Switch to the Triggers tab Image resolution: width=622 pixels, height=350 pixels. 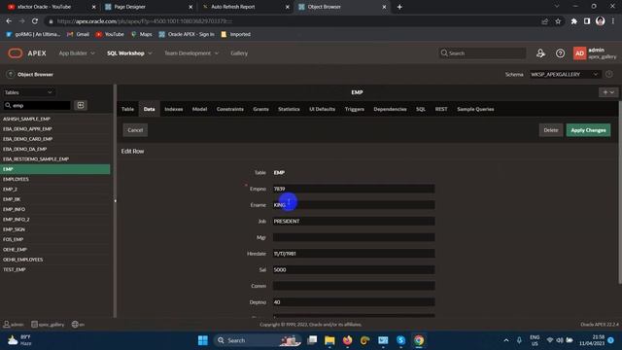coord(354,109)
